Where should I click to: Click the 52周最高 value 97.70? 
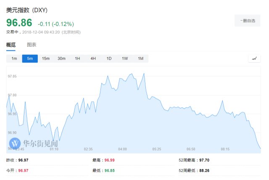205,160
